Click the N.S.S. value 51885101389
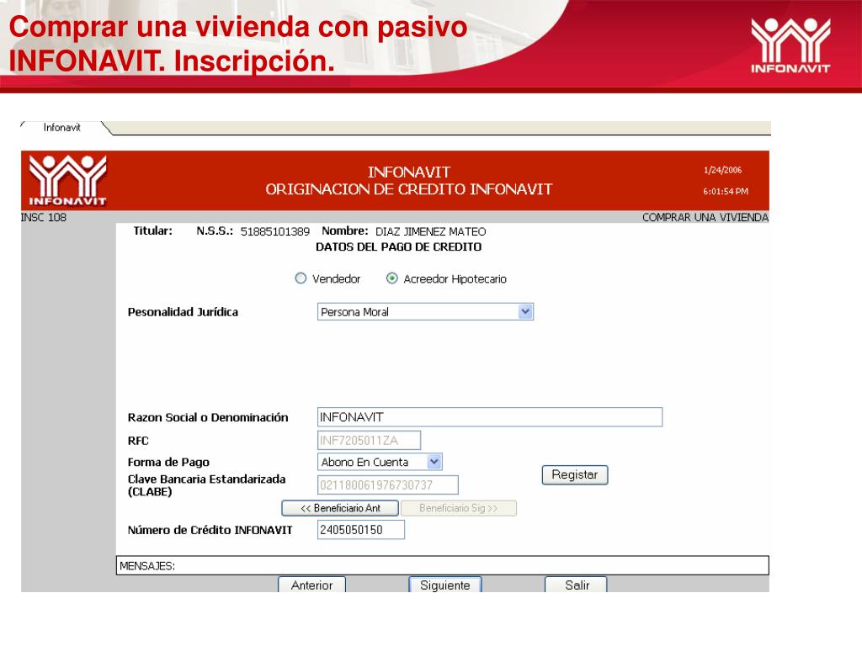The height and width of the screenshot is (646, 862). [275, 232]
